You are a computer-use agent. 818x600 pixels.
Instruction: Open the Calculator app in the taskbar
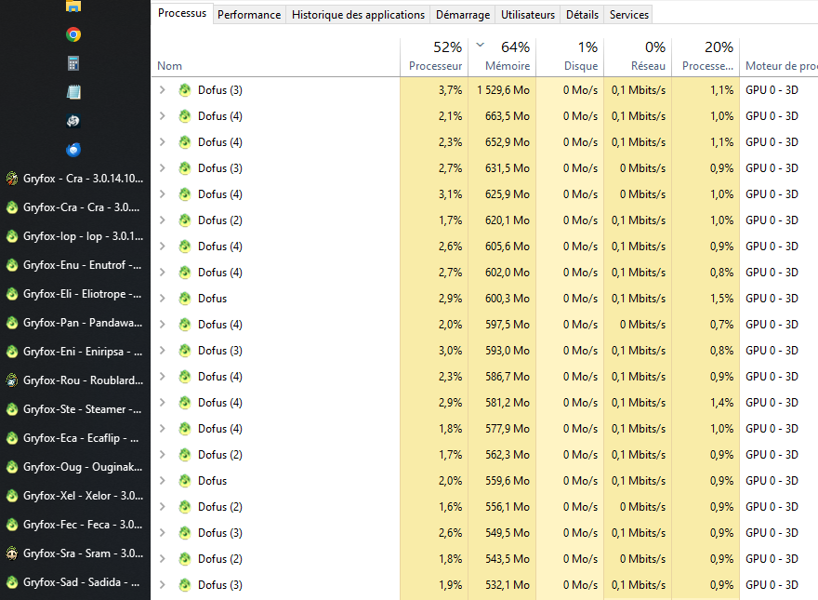(x=73, y=63)
